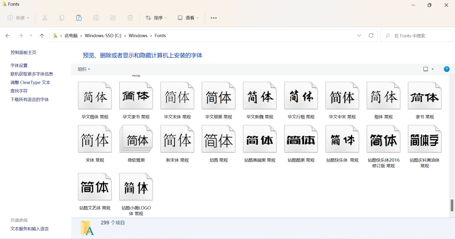This screenshot has width=455, height=239.
Task: Open 控制面板主页 link
Action: 24,53
